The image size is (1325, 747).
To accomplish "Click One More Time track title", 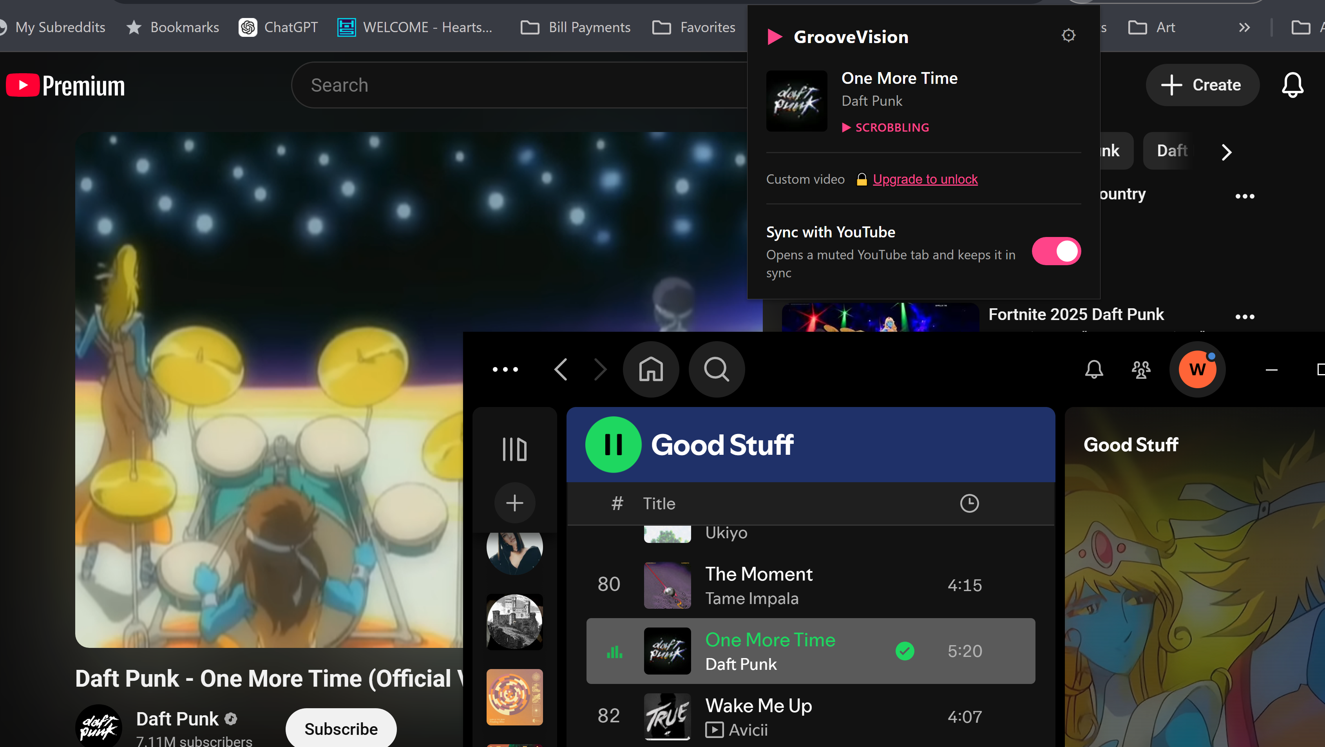I will [770, 640].
